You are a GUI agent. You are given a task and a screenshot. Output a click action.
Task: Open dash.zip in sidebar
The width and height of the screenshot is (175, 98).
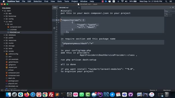[11, 78]
